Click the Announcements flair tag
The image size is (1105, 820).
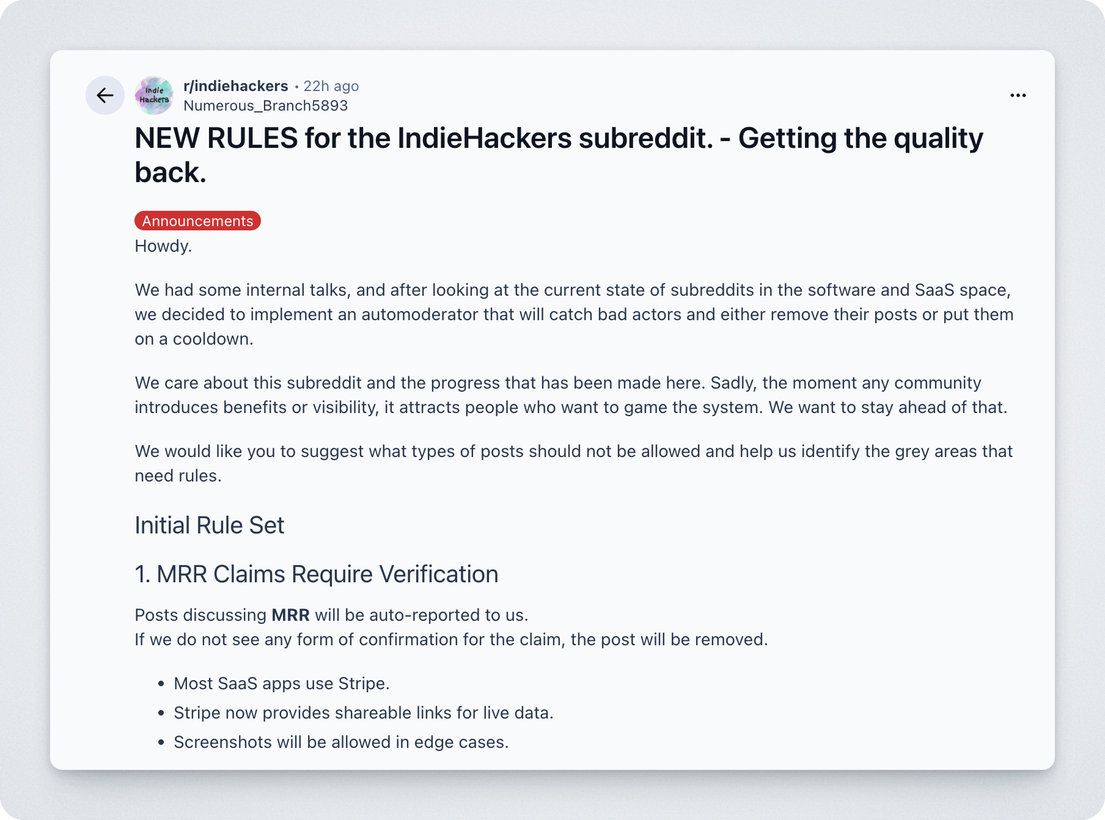tap(197, 221)
